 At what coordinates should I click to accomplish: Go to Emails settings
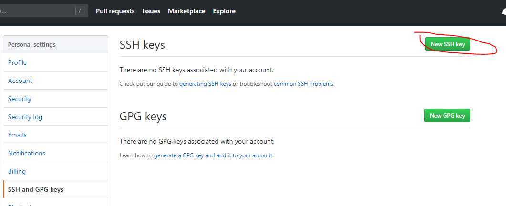(x=55, y=134)
